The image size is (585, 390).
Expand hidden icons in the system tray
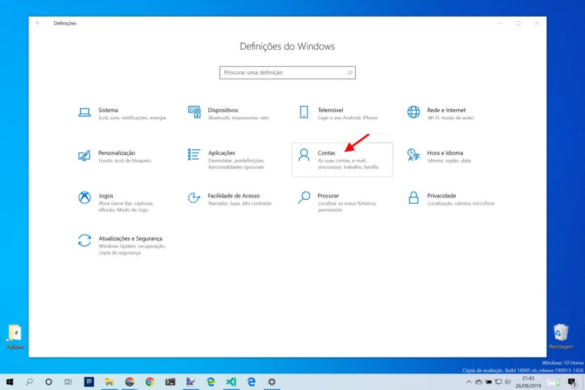click(468, 381)
